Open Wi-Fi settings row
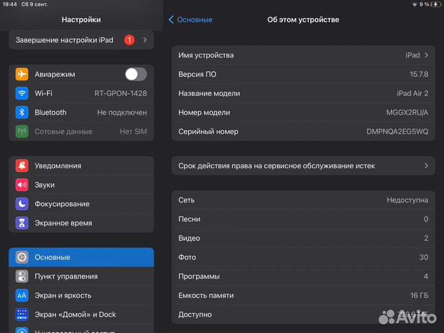Image resolution: width=444 pixels, height=333 pixels. tap(81, 93)
